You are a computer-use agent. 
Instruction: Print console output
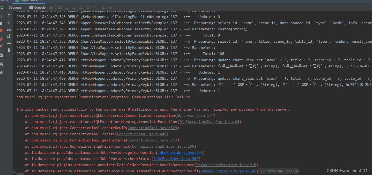pos(9,43)
